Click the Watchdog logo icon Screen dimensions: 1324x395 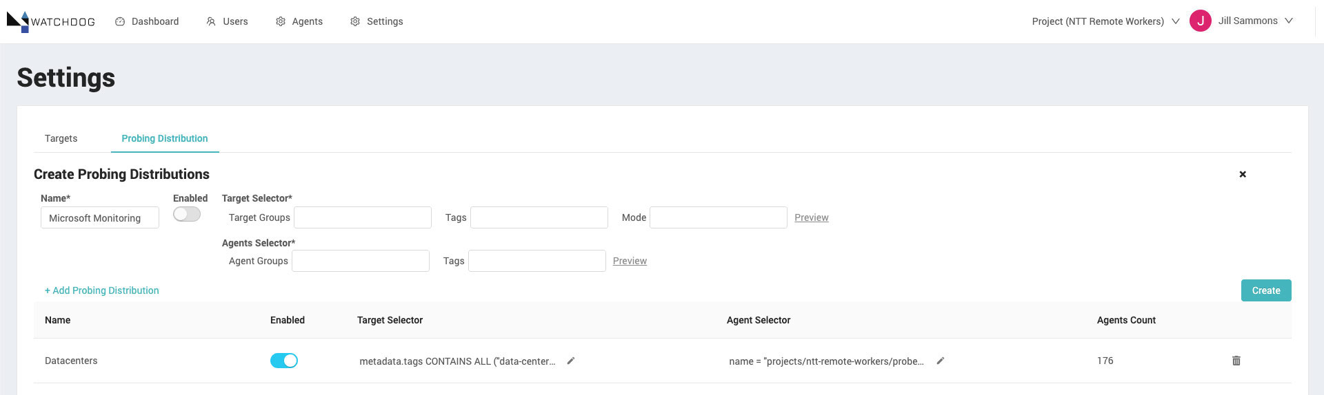point(18,21)
